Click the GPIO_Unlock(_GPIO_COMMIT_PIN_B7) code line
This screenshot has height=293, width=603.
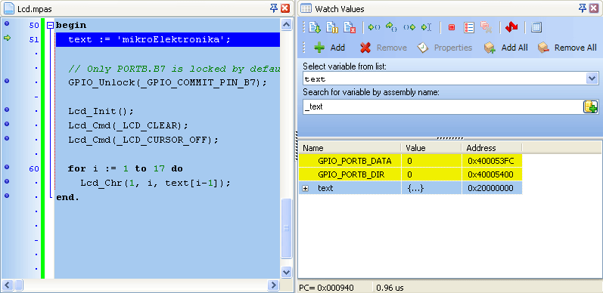click(x=168, y=82)
